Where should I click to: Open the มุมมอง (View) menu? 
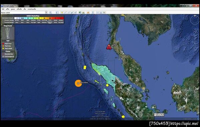pos(13,9)
